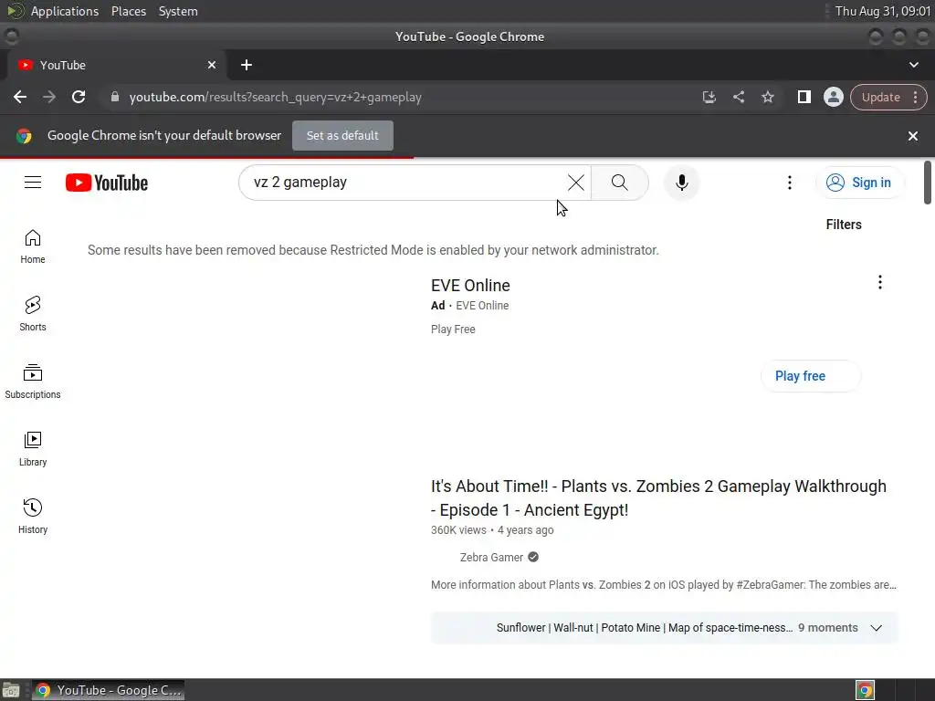Click the Sign in button
Viewport: 935px width, 701px height.
pos(860,183)
